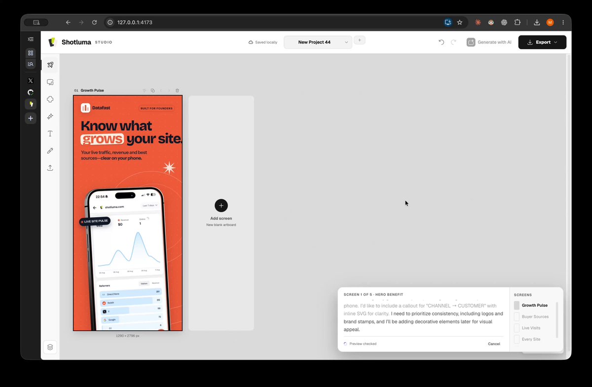Pick the eyedropper tool

coord(50,151)
